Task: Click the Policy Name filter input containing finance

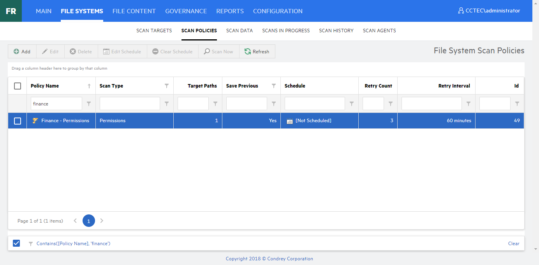Action: tap(56, 104)
